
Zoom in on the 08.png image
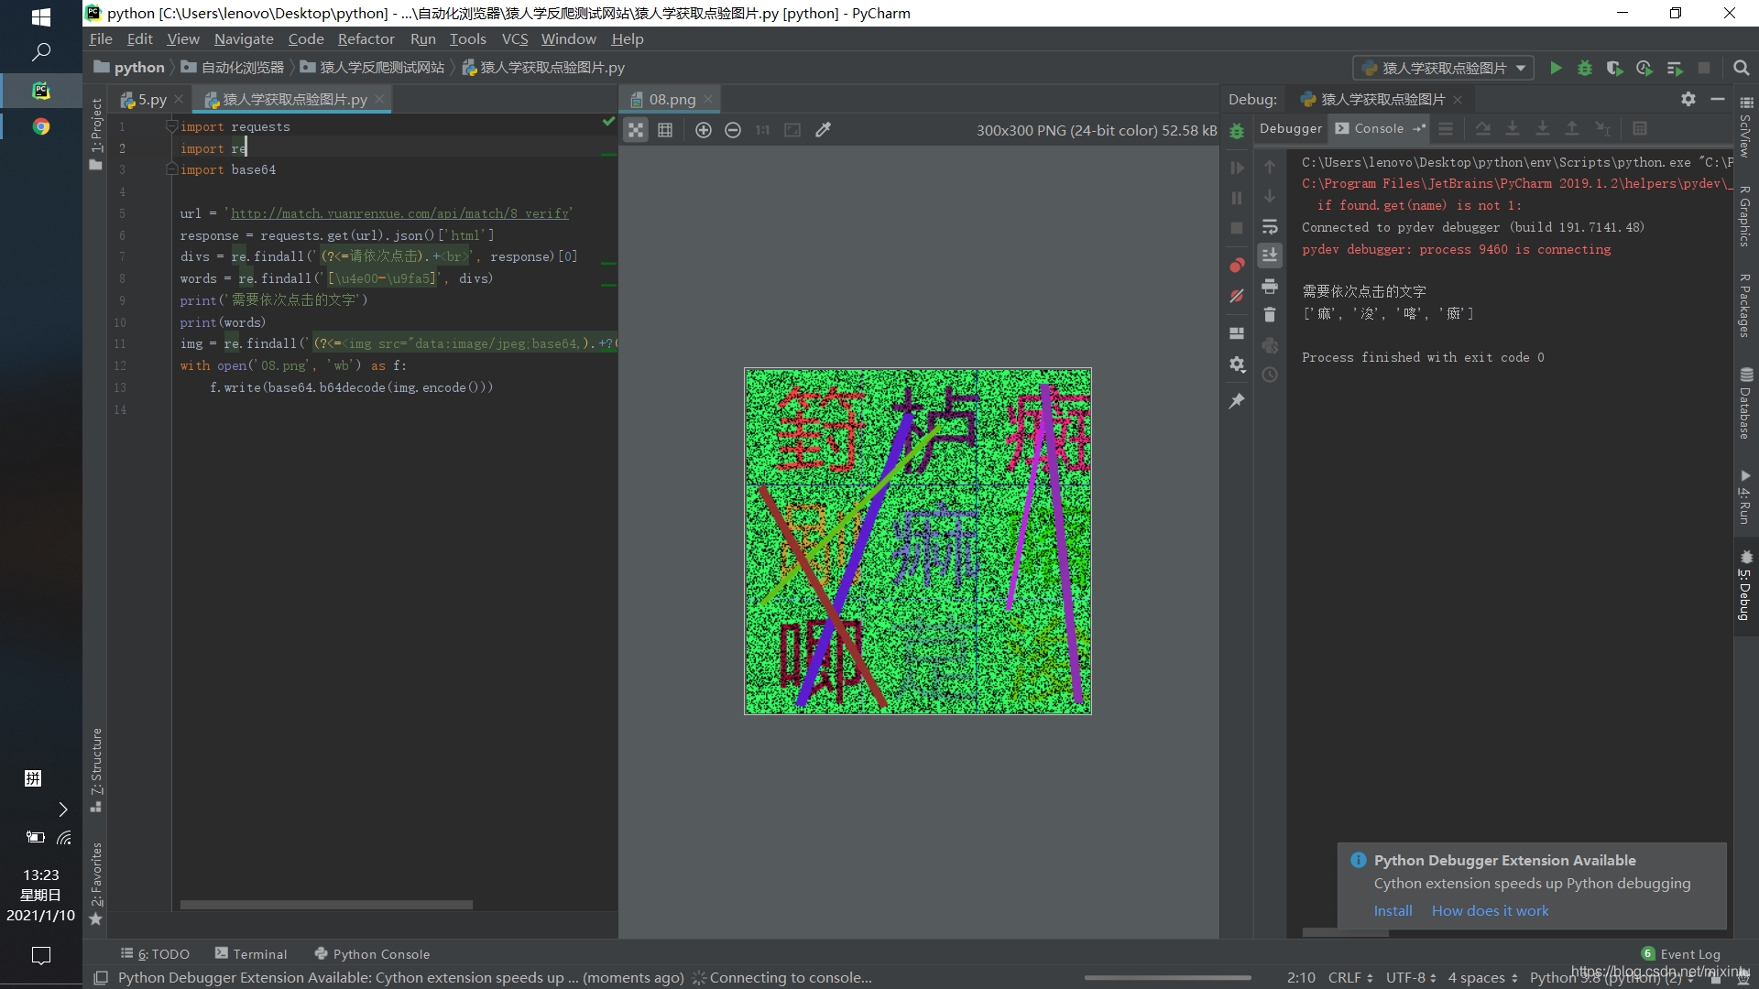703,130
